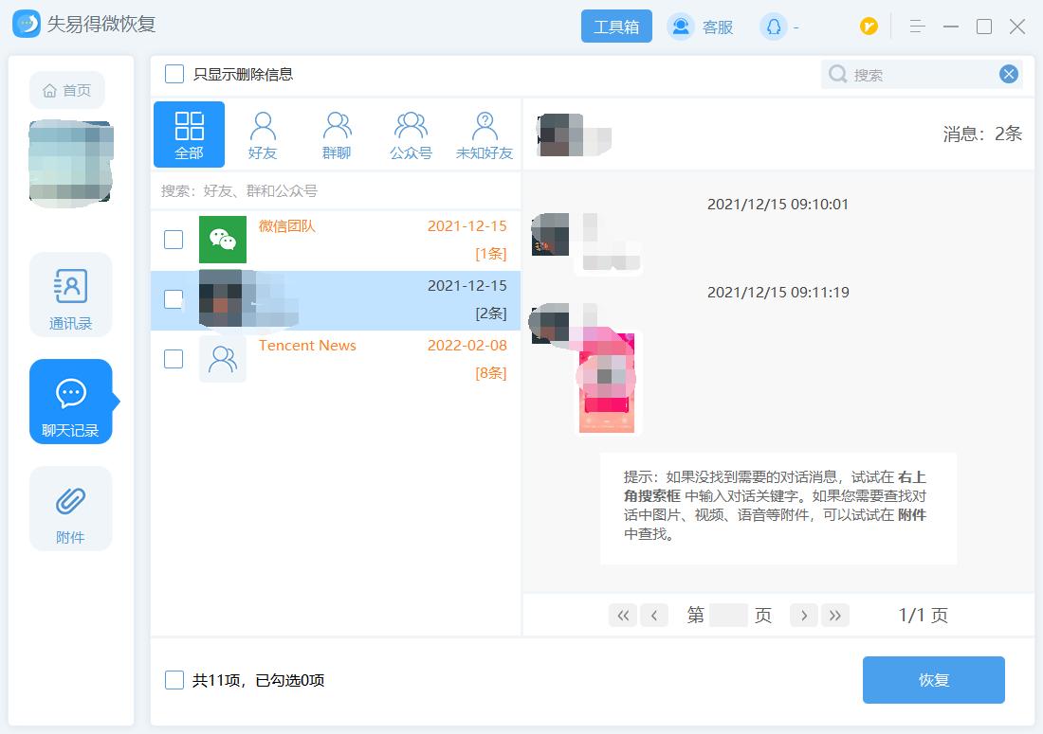This screenshot has width=1043, height=734.
Task: Jump to the last page
Action: click(x=835, y=615)
